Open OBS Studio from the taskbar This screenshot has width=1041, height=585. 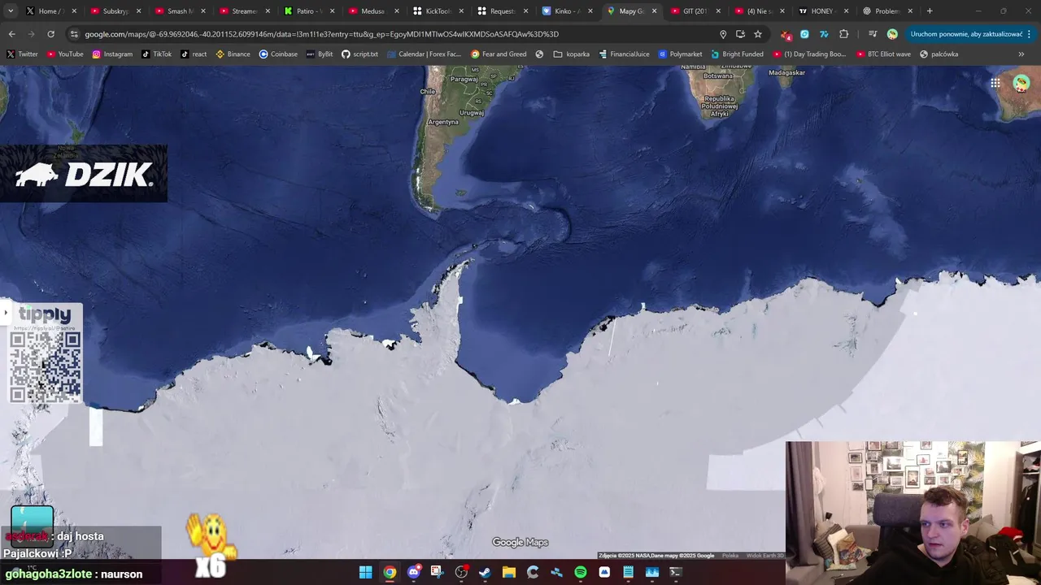click(x=461, y=572)
